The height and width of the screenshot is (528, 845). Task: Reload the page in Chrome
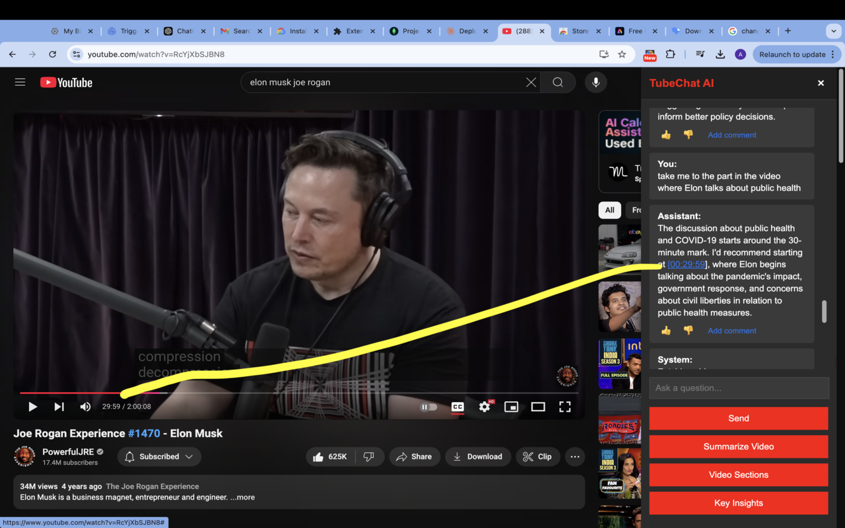click(52, 54)
